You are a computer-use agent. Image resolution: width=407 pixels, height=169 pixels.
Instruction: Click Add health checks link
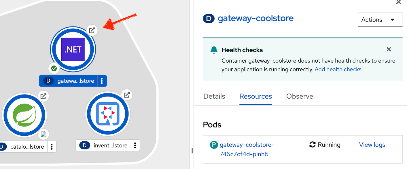[338, 69]
